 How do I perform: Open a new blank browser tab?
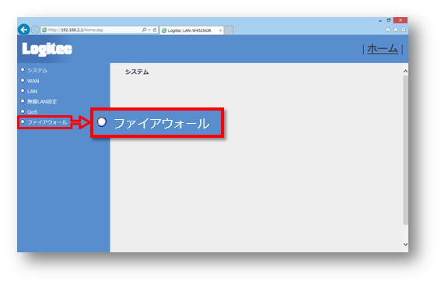[229, 30]
